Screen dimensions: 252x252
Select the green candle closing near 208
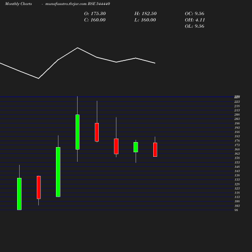point(78,132)
